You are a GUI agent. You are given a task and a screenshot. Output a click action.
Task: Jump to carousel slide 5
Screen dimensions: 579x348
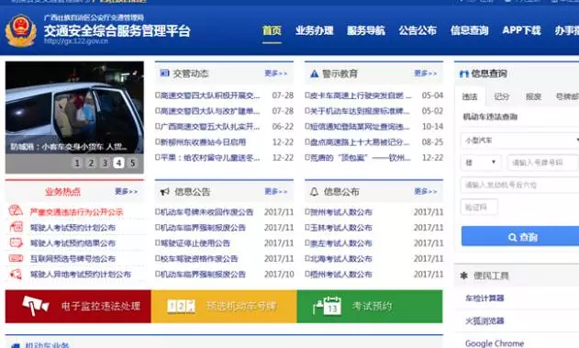click(132, 163)
